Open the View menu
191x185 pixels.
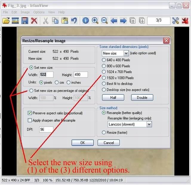(x=51, y=12)
